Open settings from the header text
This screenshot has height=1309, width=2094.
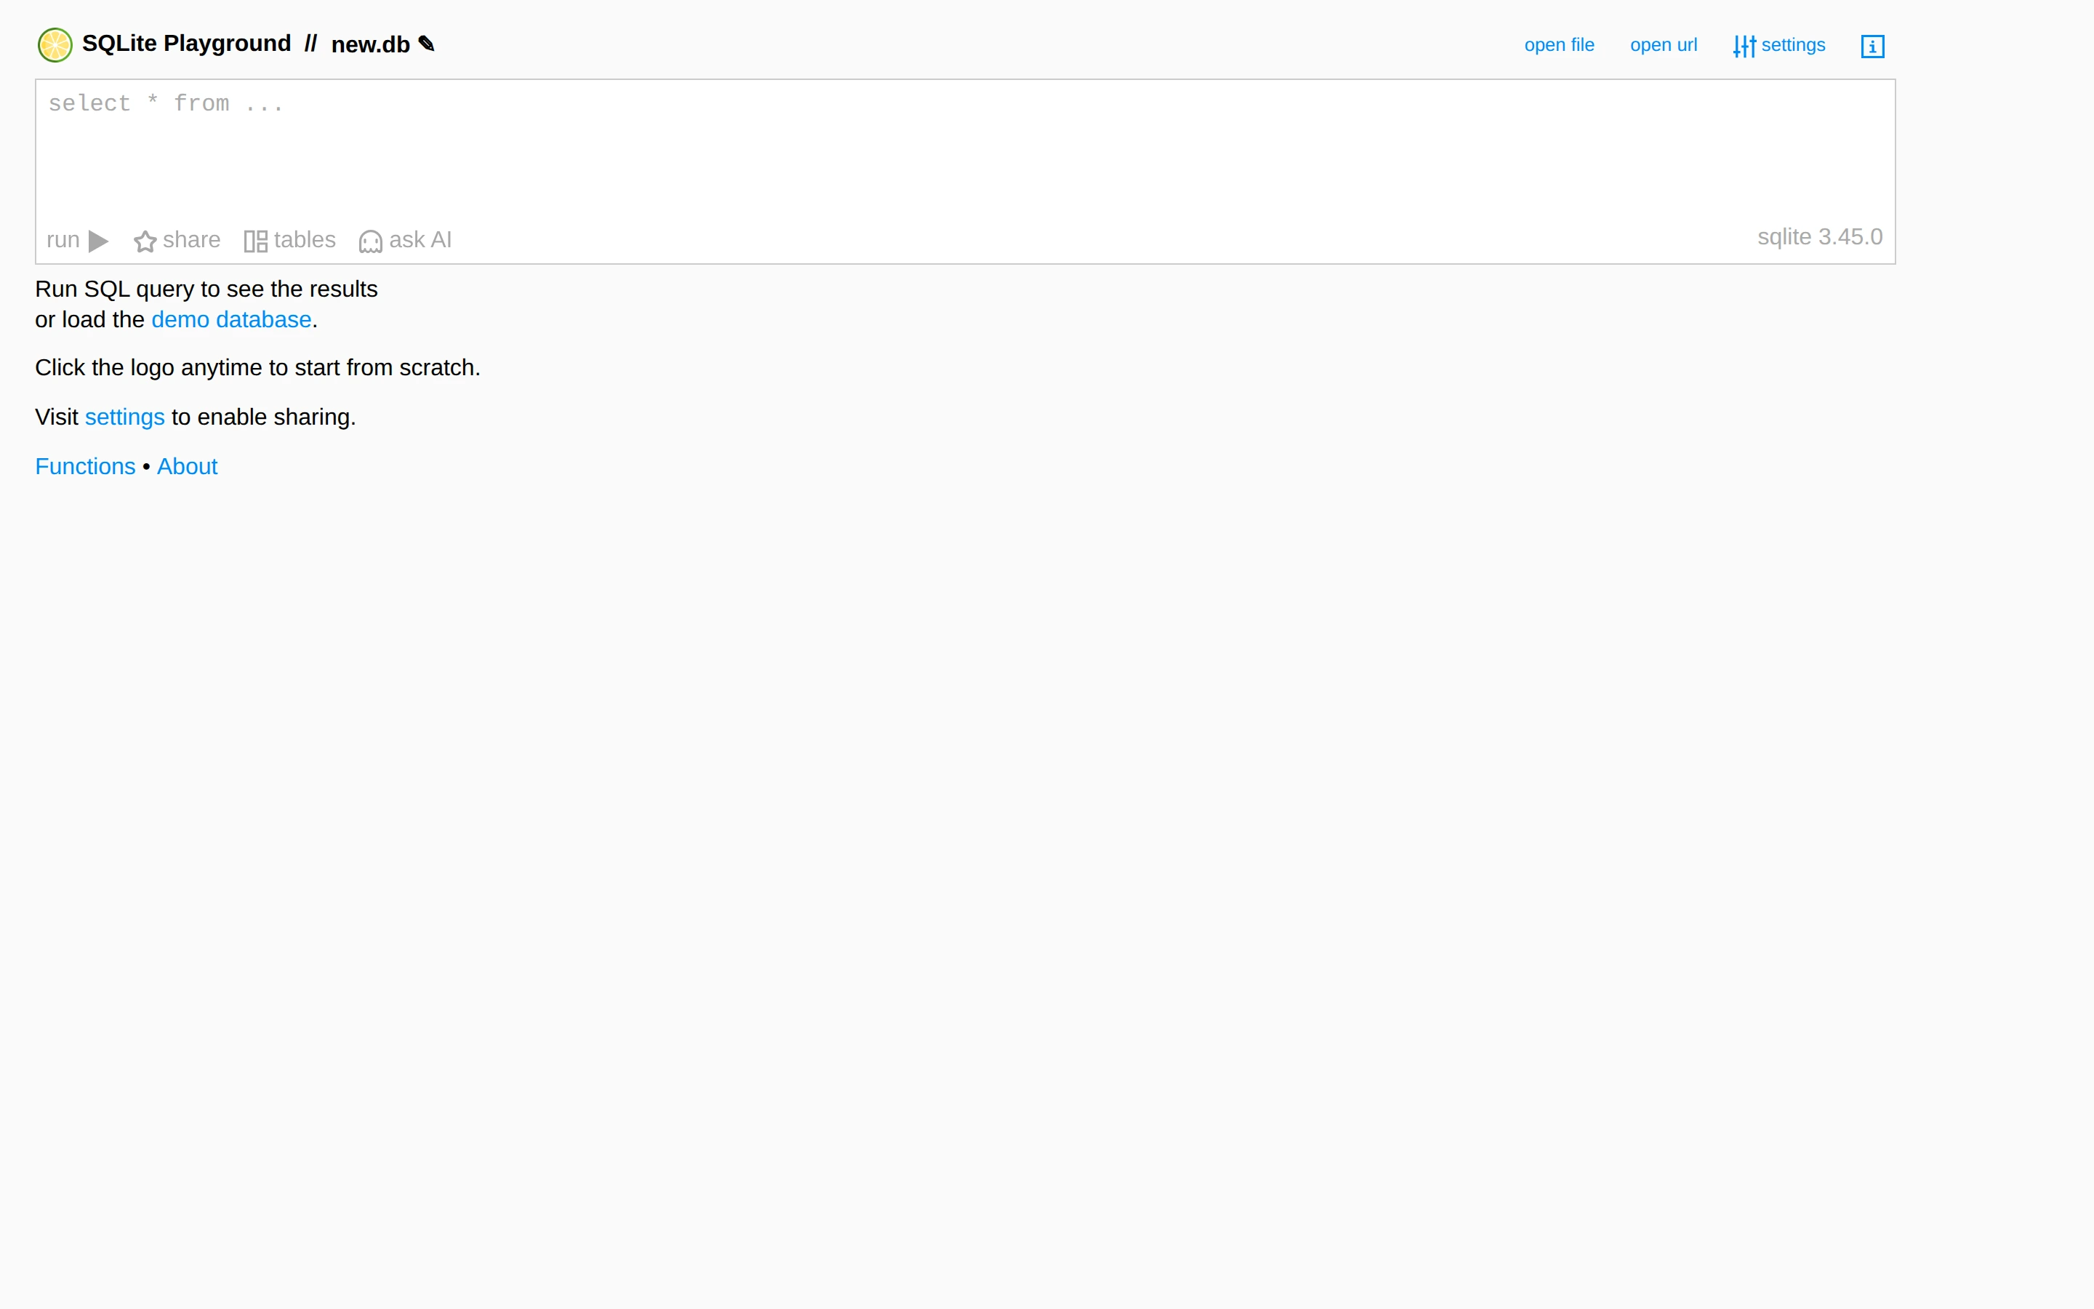1793,45
